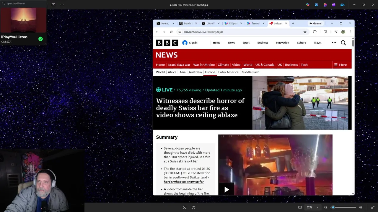Open Innovation in the BBC top navigation
This screenshot has height=212, width=378.
coord(282,43)
